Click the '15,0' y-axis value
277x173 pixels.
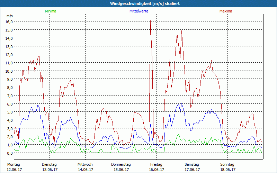[x=9, y=30]
